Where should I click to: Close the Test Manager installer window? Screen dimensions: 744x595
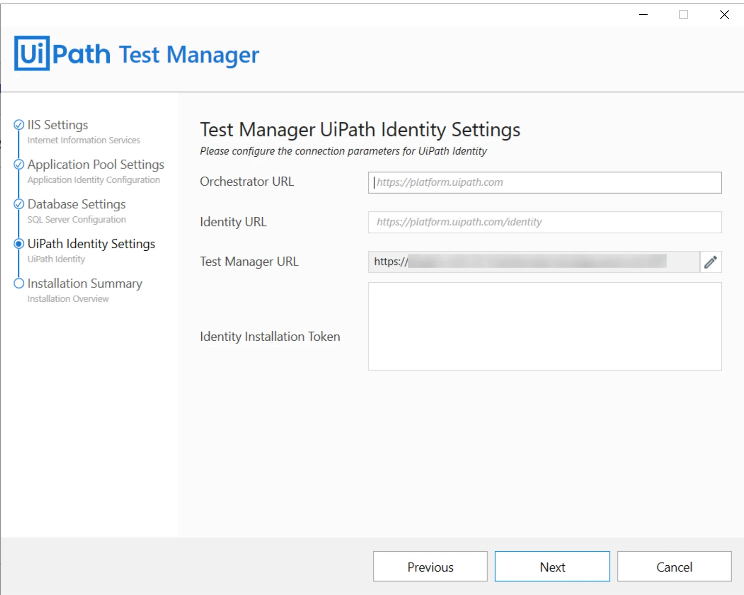point(724,15)
